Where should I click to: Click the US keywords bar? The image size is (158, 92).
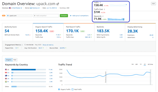point(29,69)
